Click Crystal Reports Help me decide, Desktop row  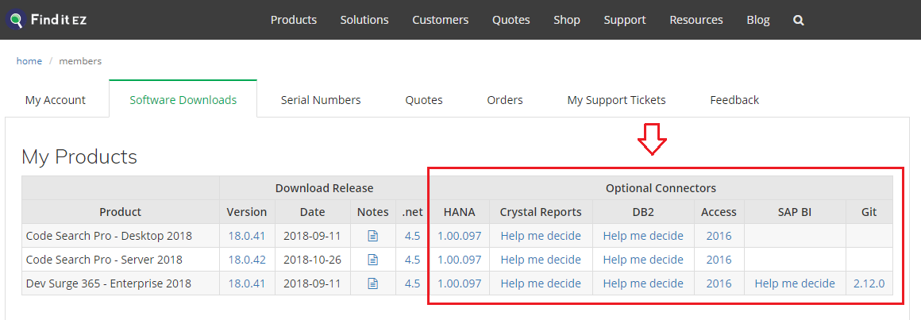(541, 236)
